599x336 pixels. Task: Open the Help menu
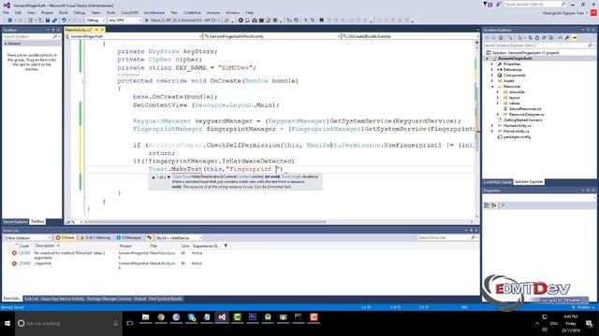point(250,12)
